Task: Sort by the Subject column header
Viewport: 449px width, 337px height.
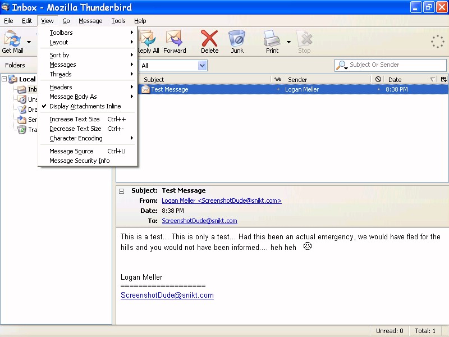Action: [204, 80]
